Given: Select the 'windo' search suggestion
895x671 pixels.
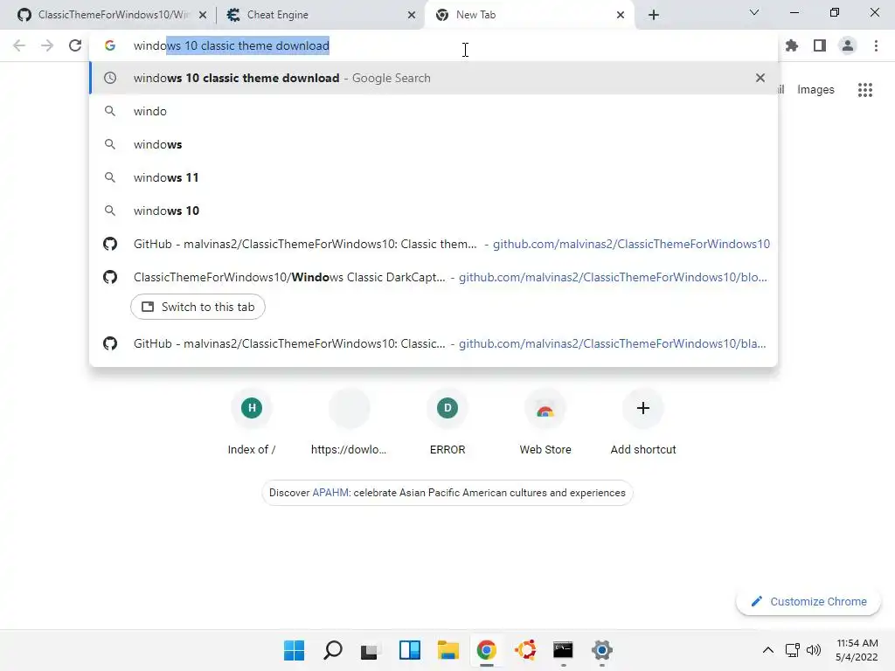Looking at the screenshot, I should click(434, 111).
